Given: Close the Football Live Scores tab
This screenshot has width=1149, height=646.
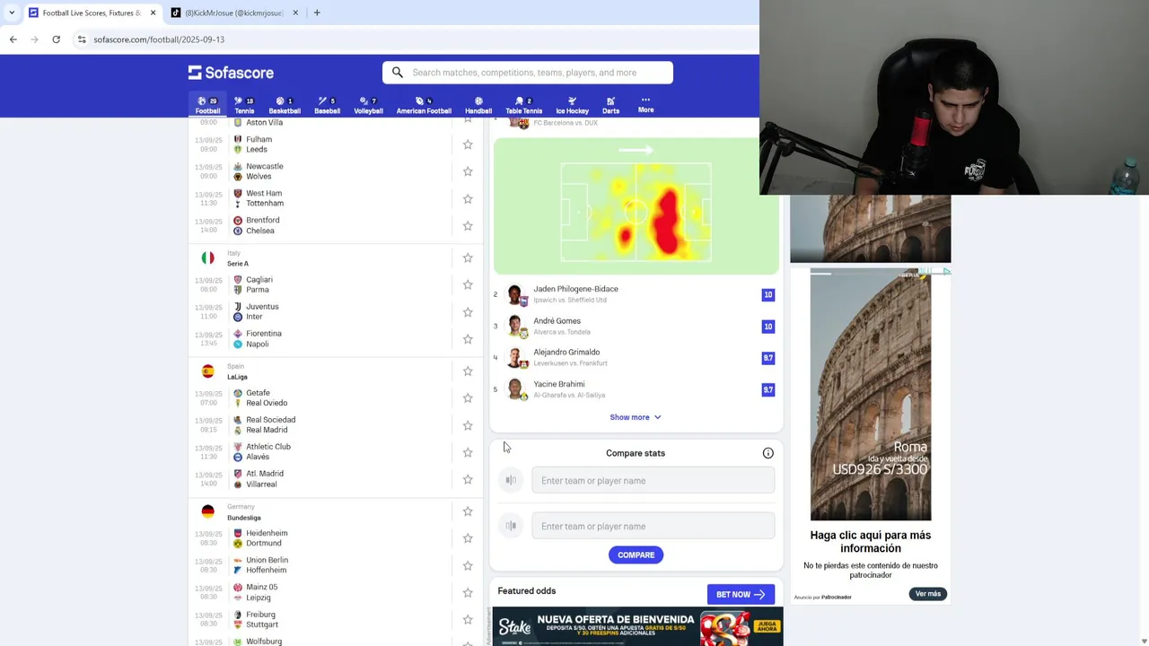Looking at the screenshot, I should tap(153, 13).
